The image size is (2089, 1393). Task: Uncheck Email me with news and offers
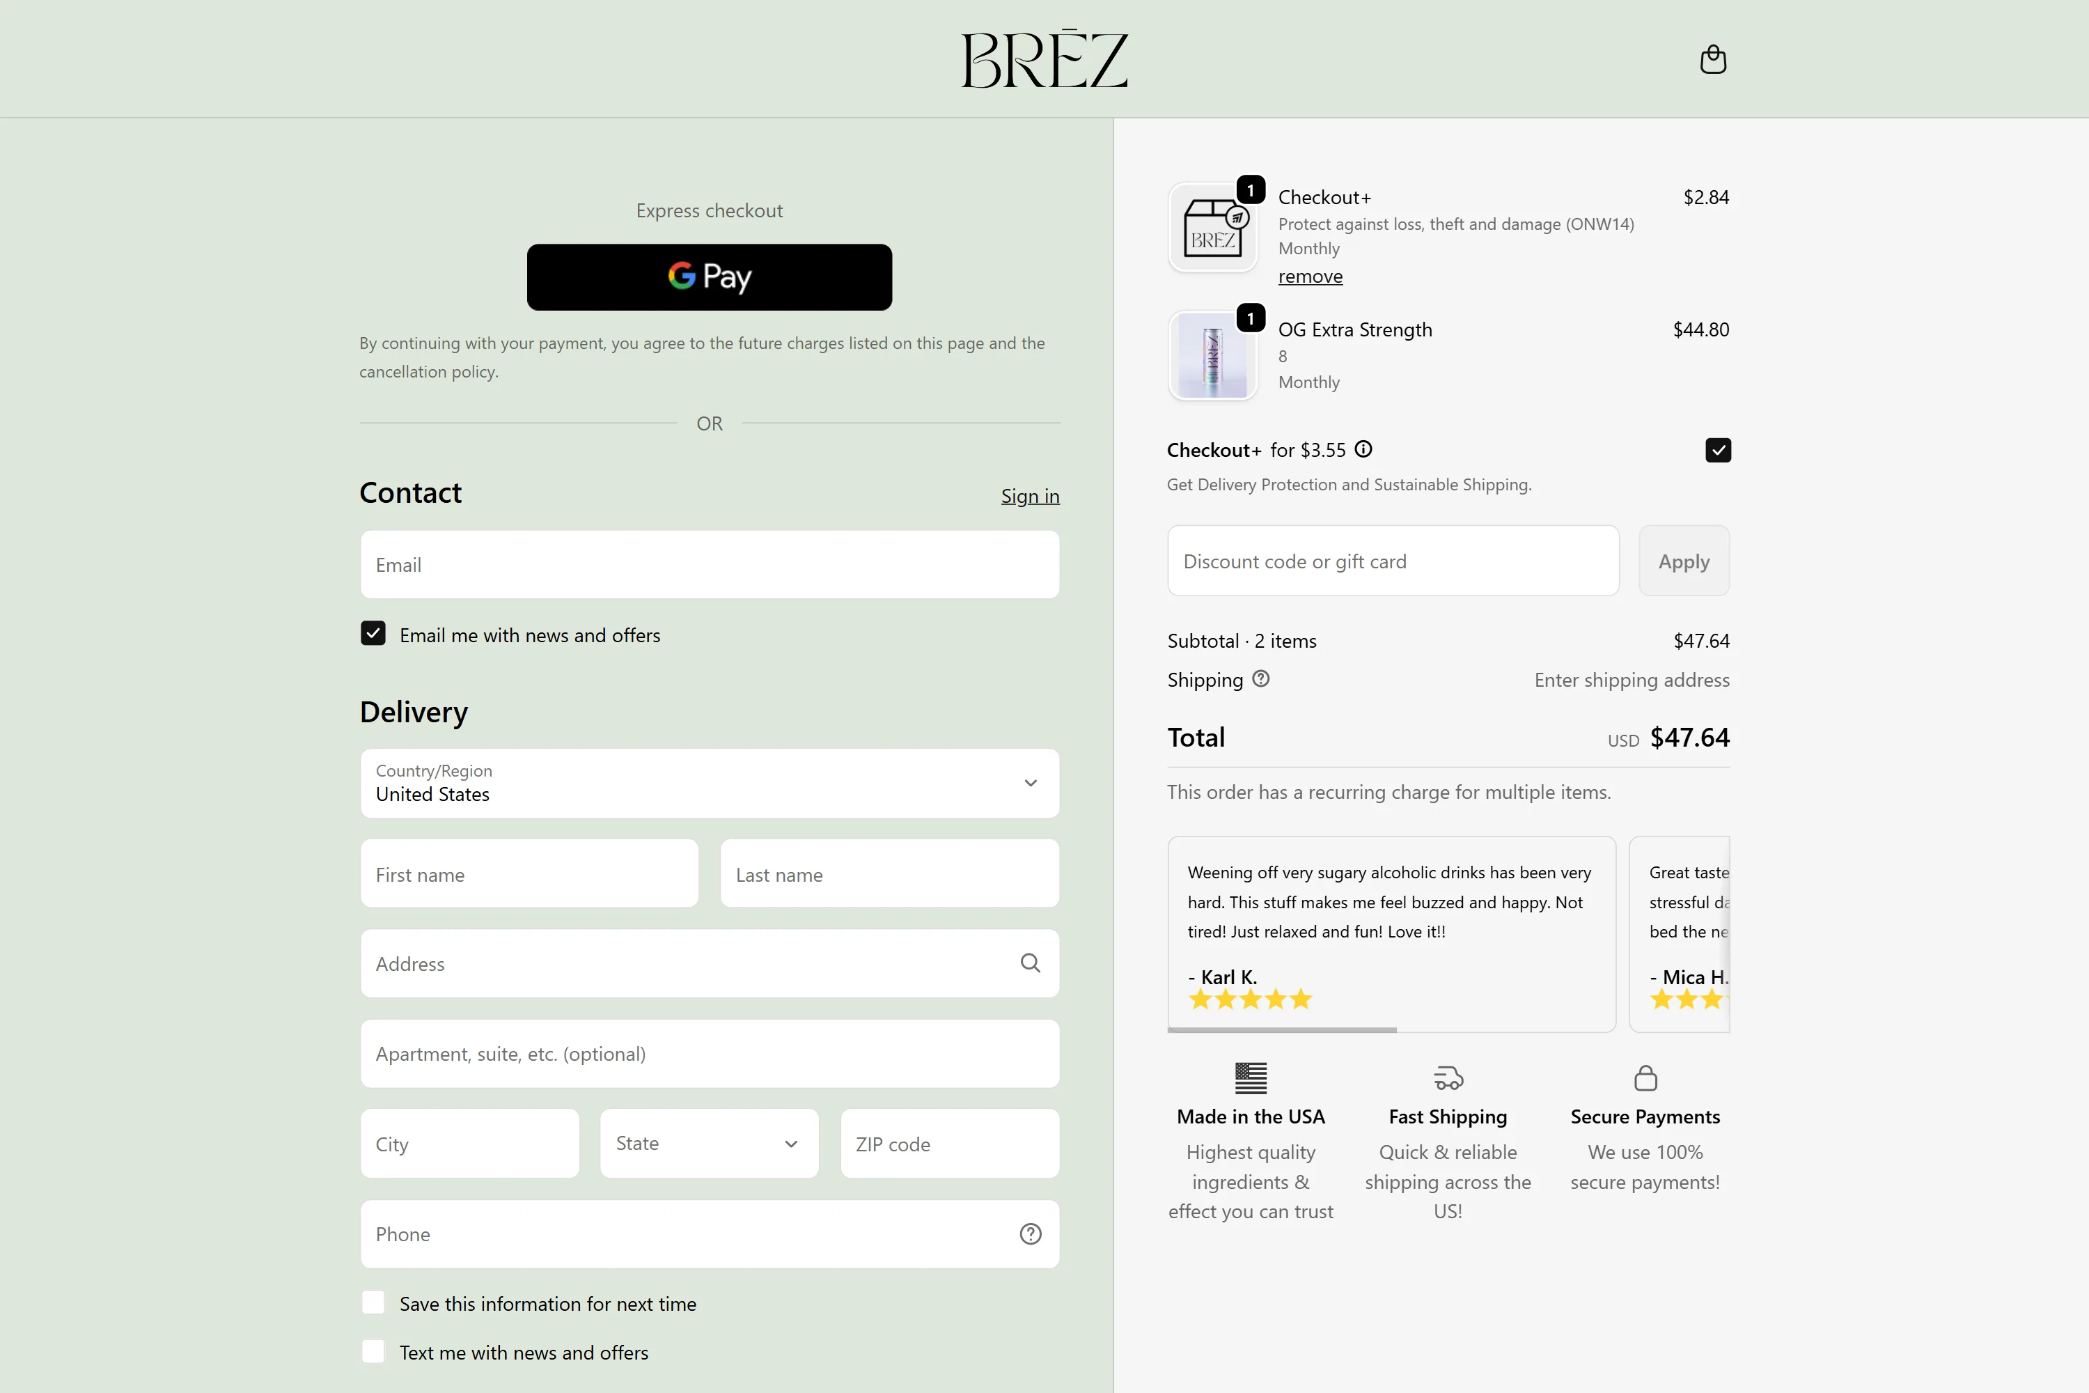[373, 635]
